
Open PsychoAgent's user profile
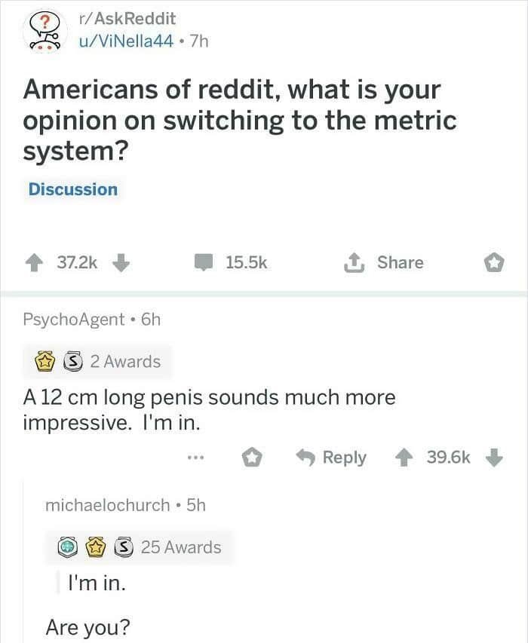(73, 320)
